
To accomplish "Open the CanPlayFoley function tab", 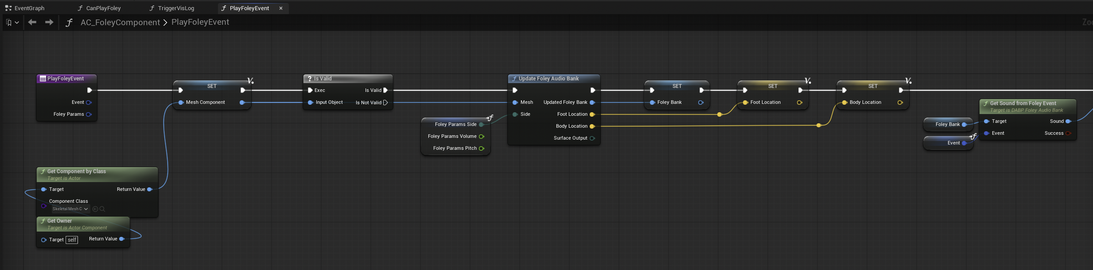I will point(99,8).
